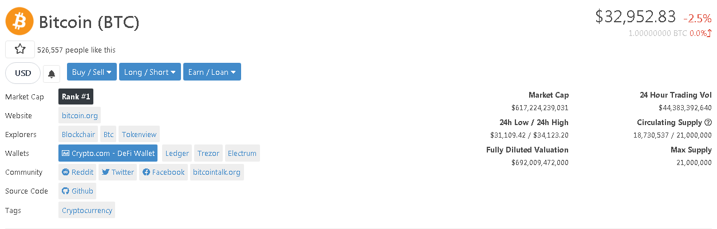This screenshot has height=229, width=717.
Task: Click the Twitter bird icon
Action: click(106, 172)
